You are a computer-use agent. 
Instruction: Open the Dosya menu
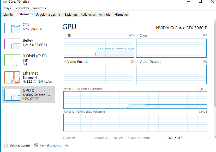coord(7,8)
